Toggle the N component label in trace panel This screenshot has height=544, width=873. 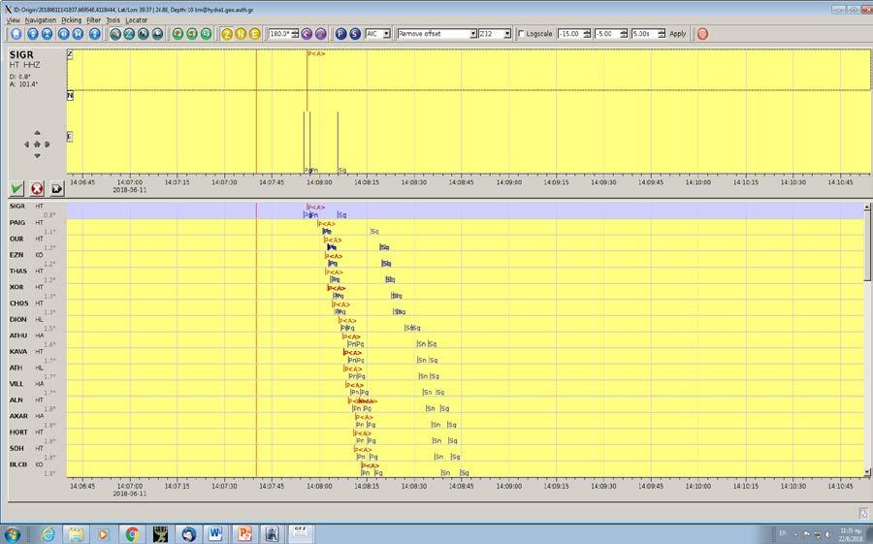click(70, 95)
